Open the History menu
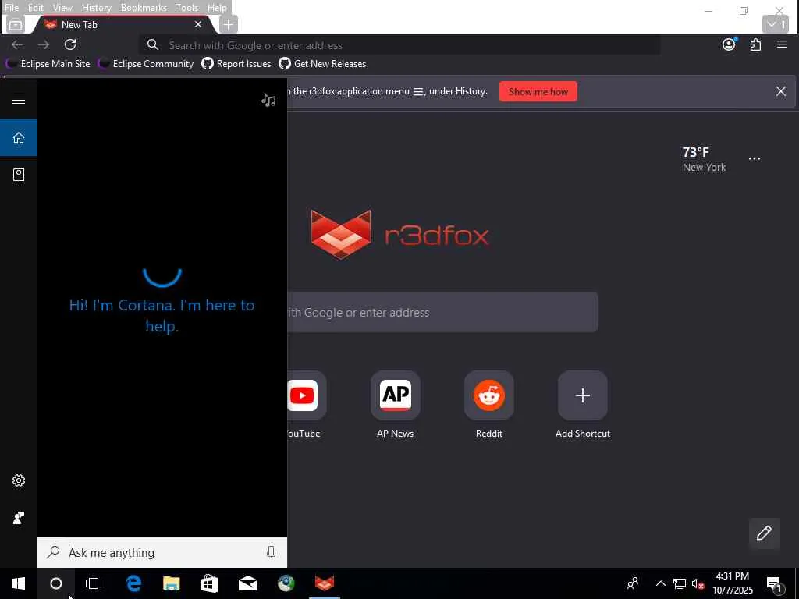This screenshot has height=599, width=799. [96, 8]
